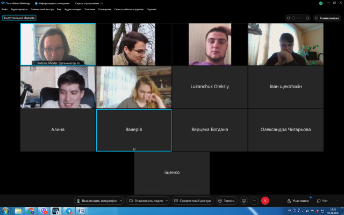The height and width of the screenshot is (215, 344).
Task: Select the Олександра Чигарьова participant tile
Action: [x=285, y=130]
